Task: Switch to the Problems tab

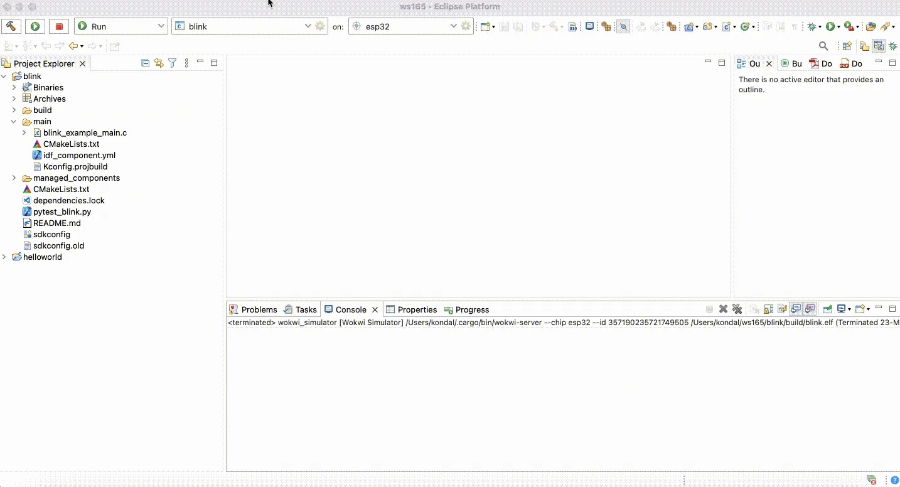Action: (x=253, y=309)
